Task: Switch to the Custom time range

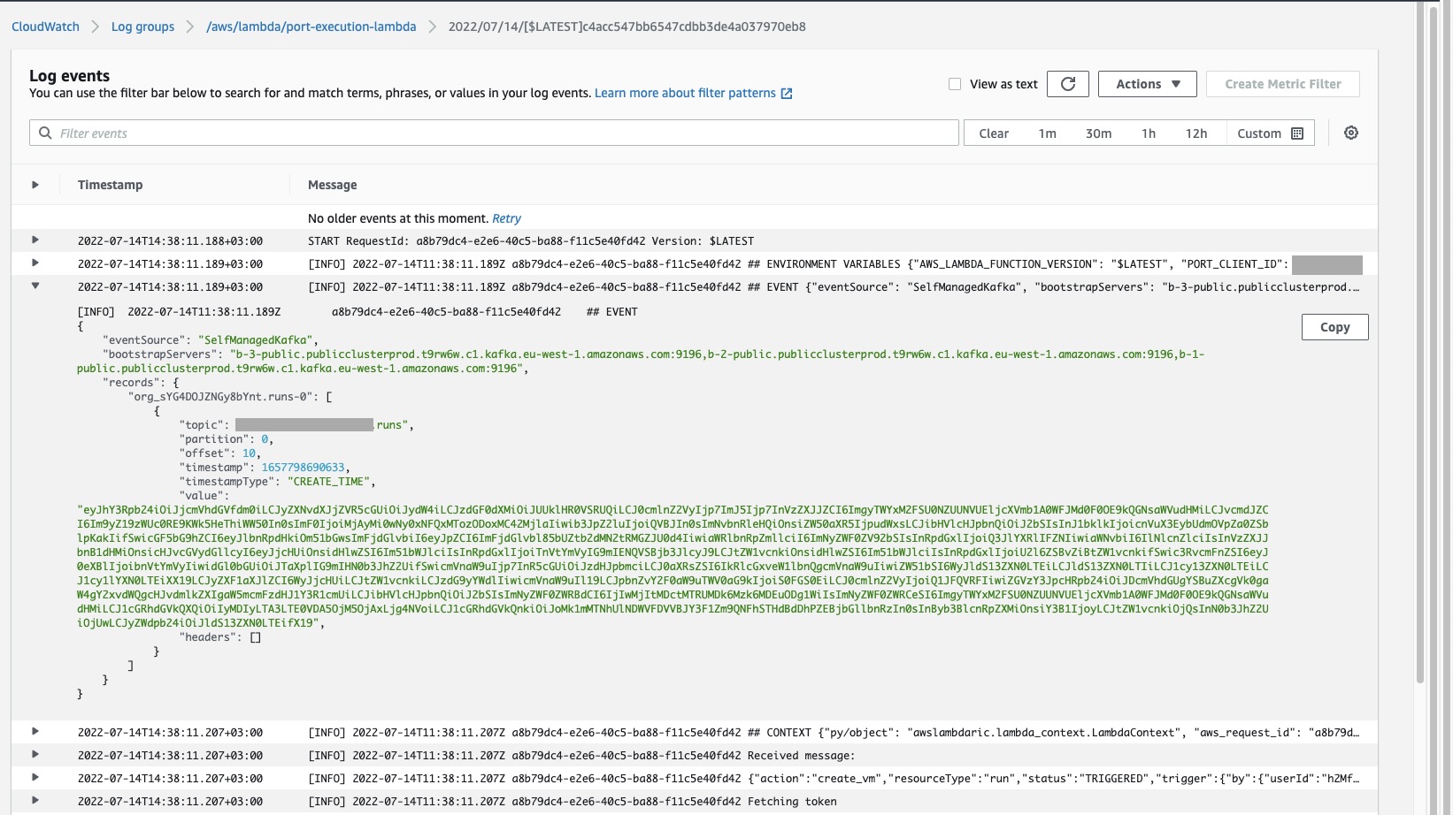Action: [x=1260, y=133]
